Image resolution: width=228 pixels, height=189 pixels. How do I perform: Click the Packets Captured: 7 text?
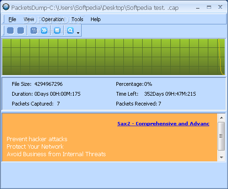tap(36, 104)
